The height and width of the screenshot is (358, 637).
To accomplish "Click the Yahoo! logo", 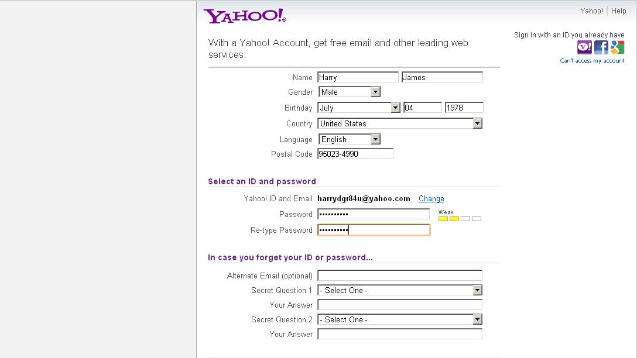I will [x=245, y=16].
